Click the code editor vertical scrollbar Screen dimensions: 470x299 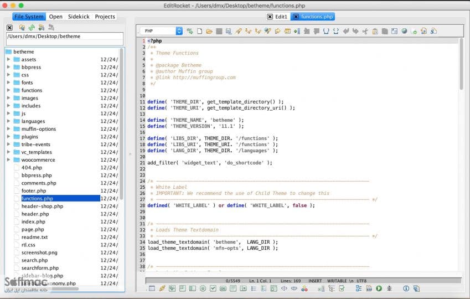click(x=461, y=64)
